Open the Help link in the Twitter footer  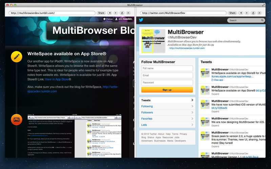[168, 134]
